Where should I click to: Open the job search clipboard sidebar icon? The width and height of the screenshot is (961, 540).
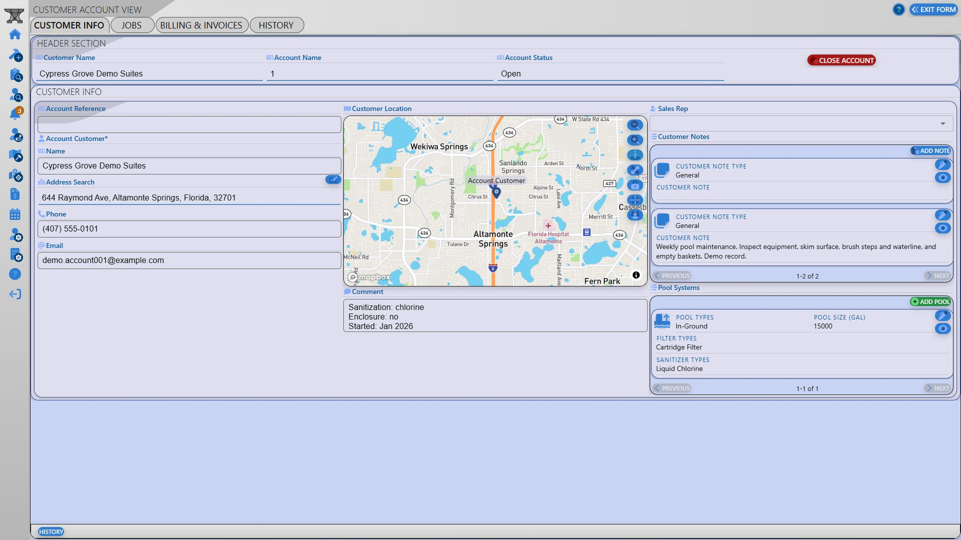[16, 75]
